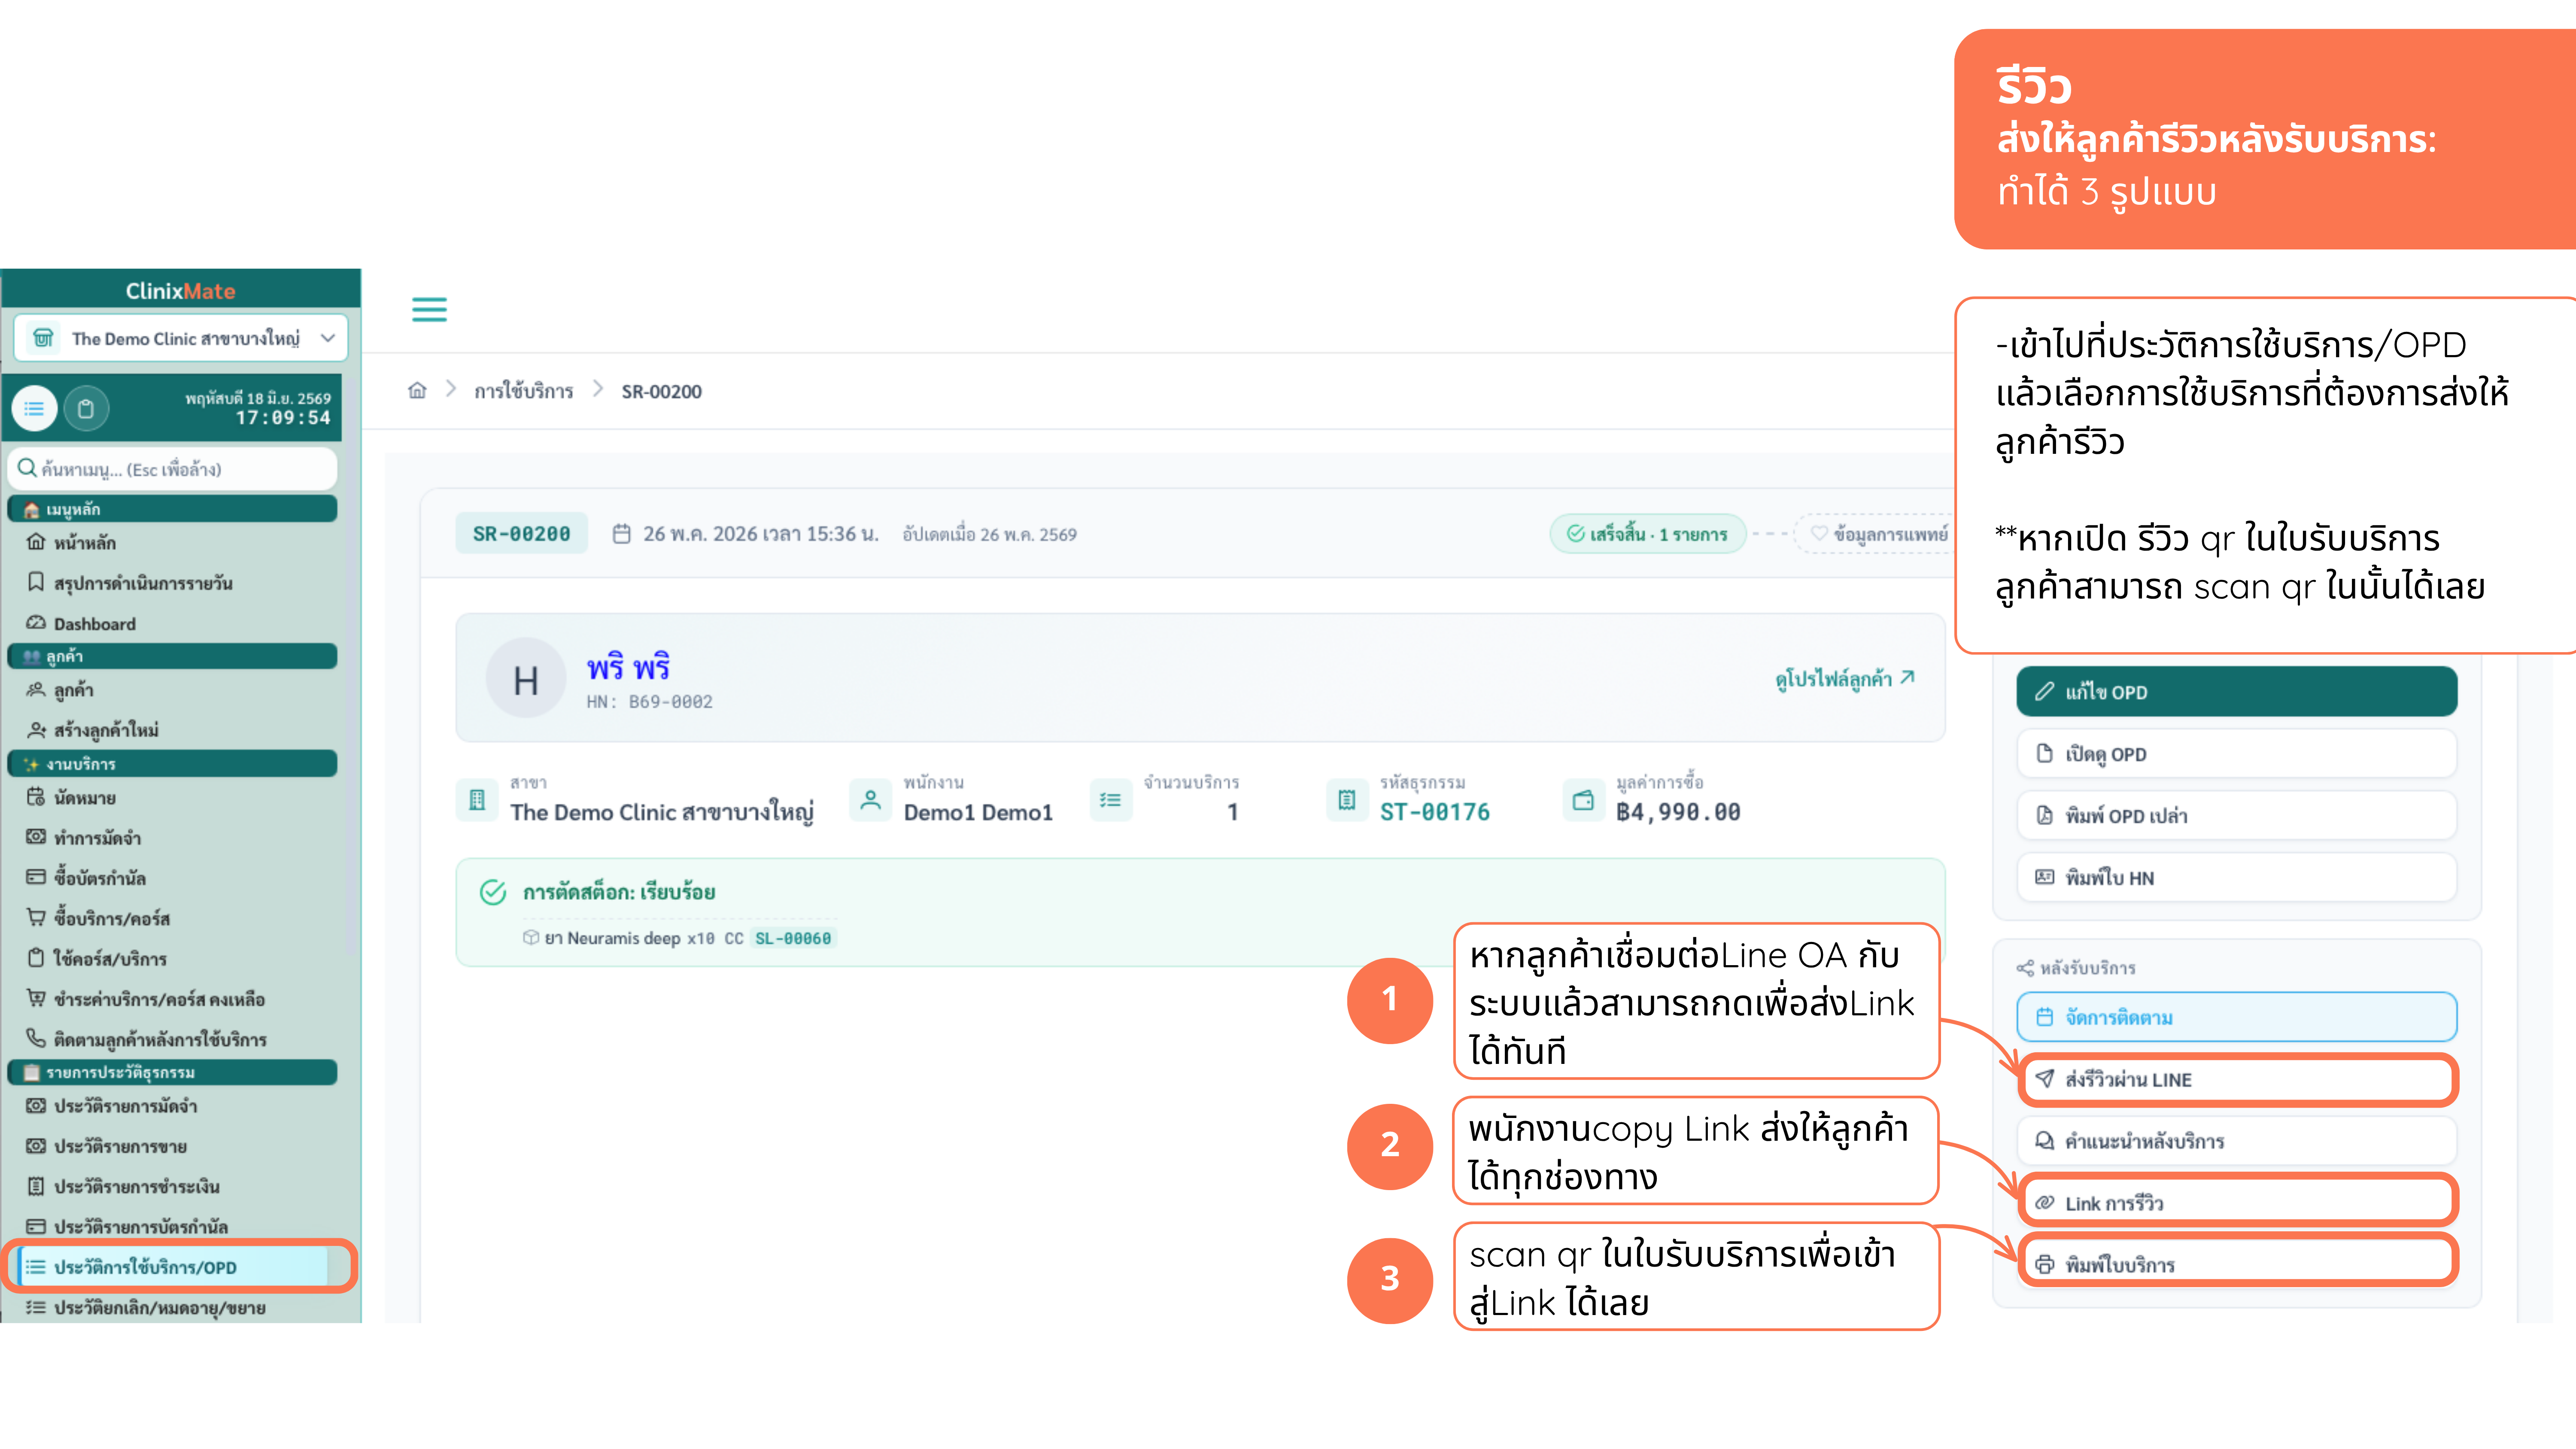Click the hamburger menu icon above breadcrumb
The height and width of the screenshot is (1449, 2576).
(429, 309)
